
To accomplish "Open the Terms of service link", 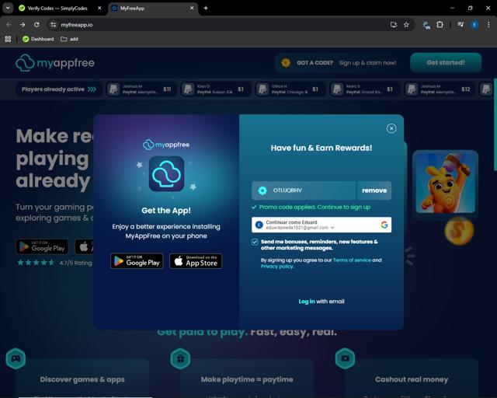I will [352, 260].
